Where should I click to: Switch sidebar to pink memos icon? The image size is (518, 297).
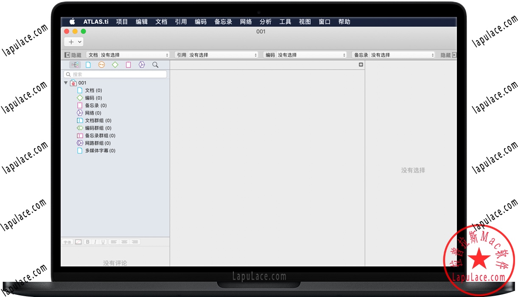coord(128,65)
